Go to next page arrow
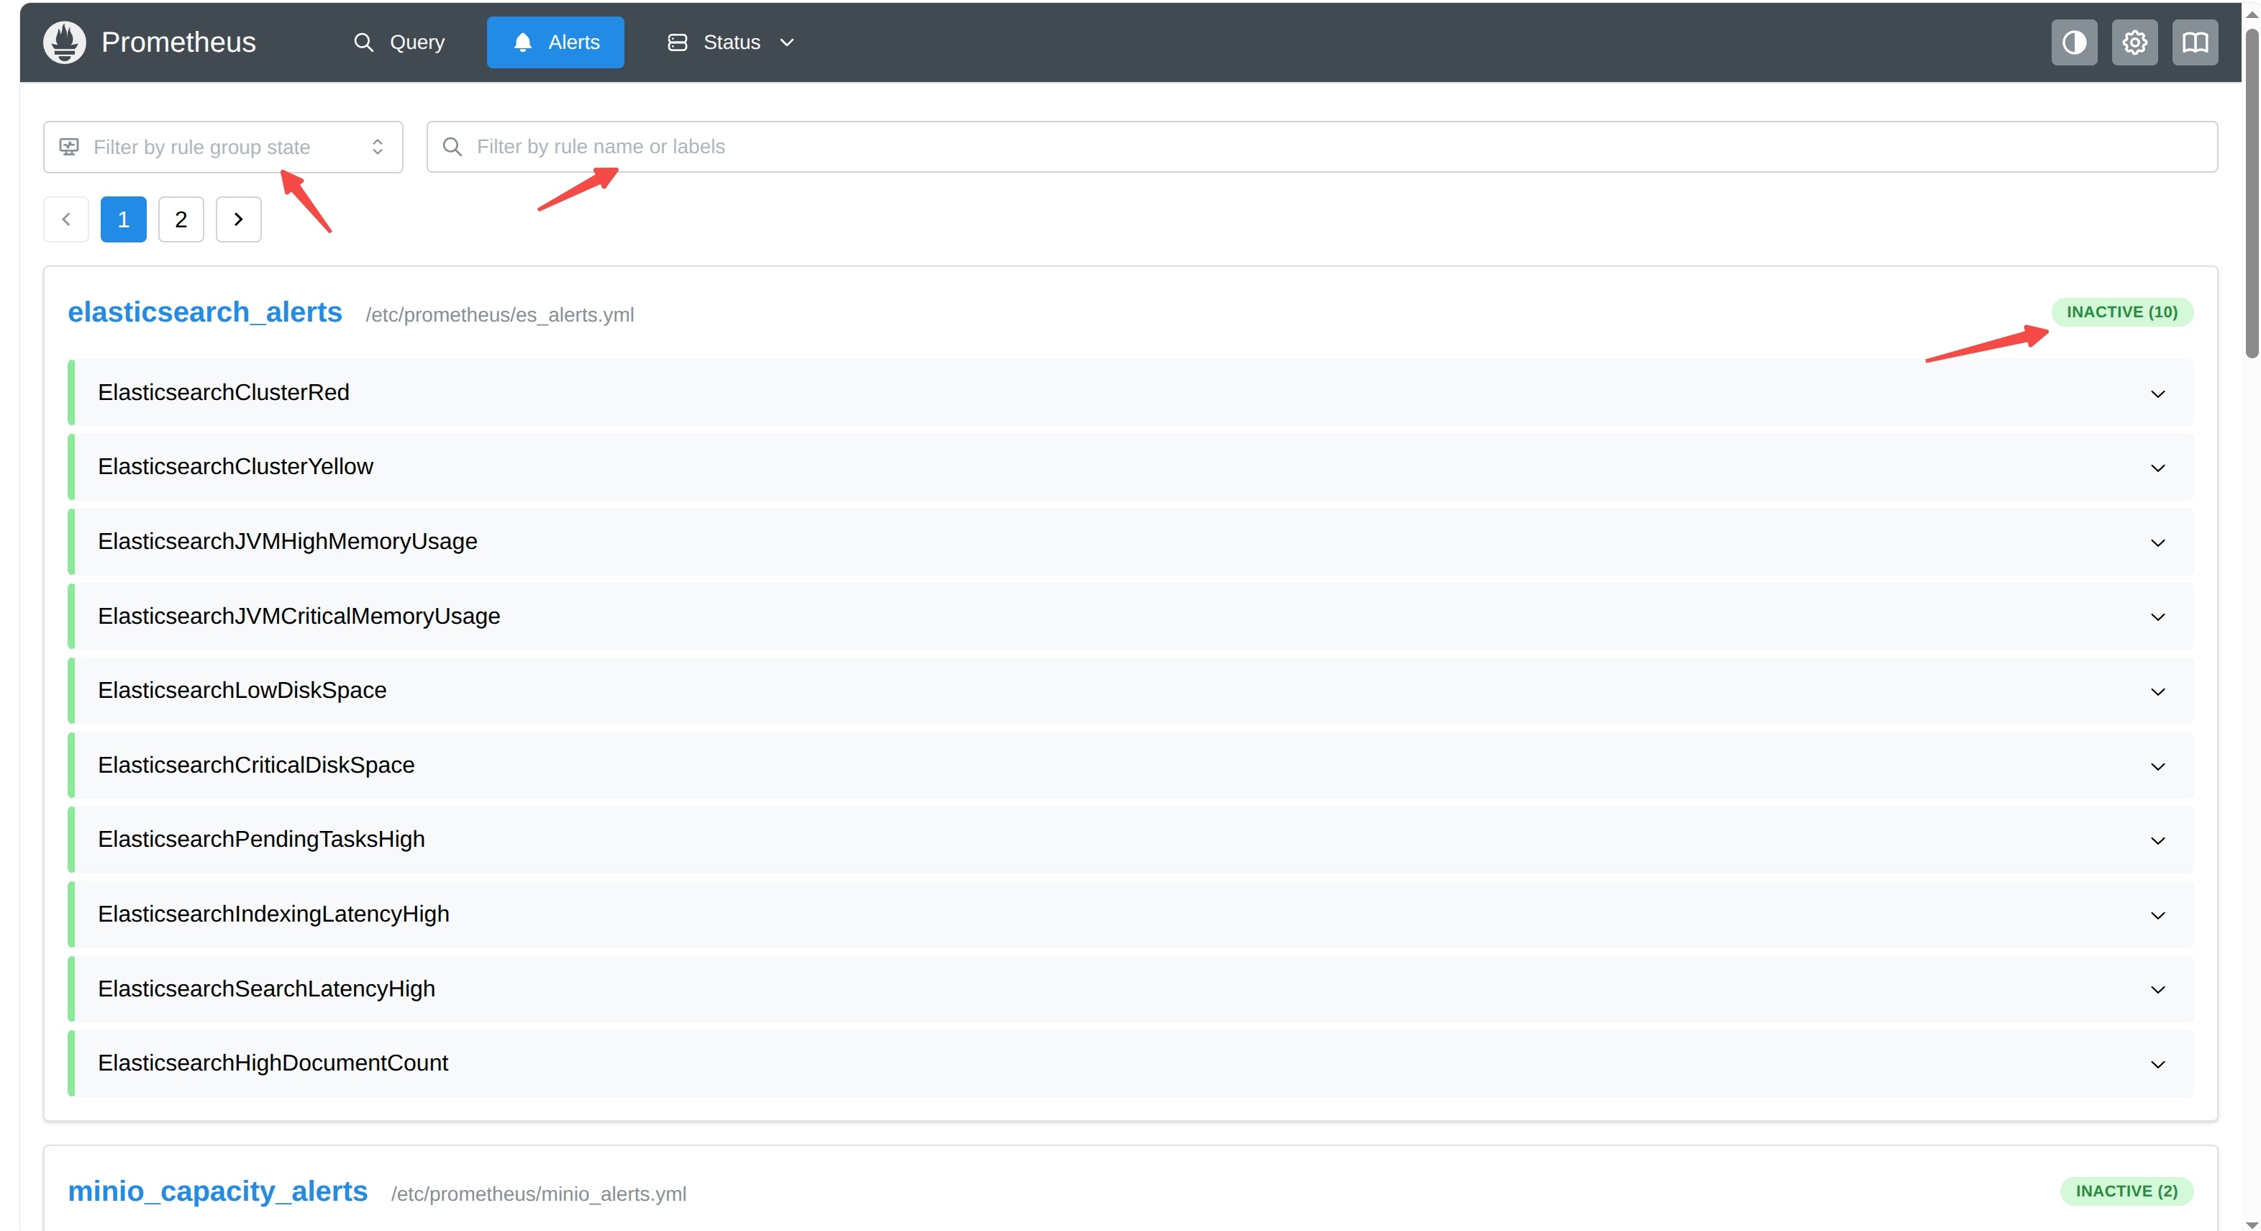The width and height of the screenshot is (2261, 1231). (x=239, y=219)
